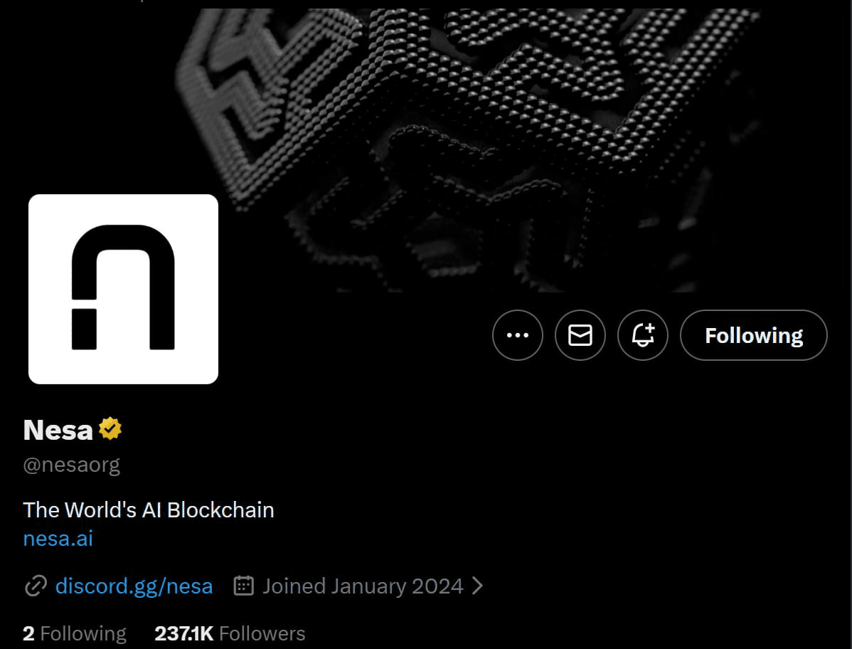Screen dimensions: 852x649
Task: Click the Nesa display name
Action: click(x=58, y=430)
